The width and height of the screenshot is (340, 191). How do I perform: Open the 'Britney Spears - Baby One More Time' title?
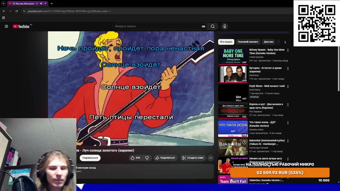click(x=267, y=51)
